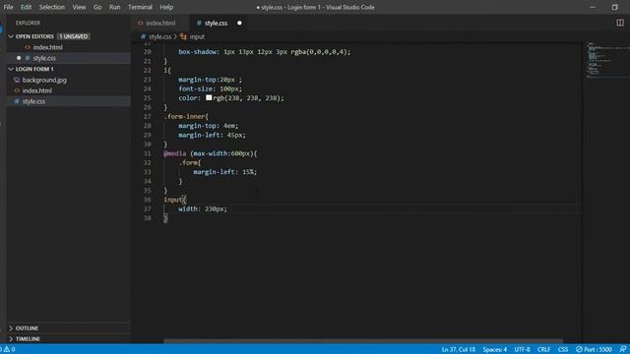Click the CSS hash icon in the style.css tab
630x354 pixels.
pos(199,23)
